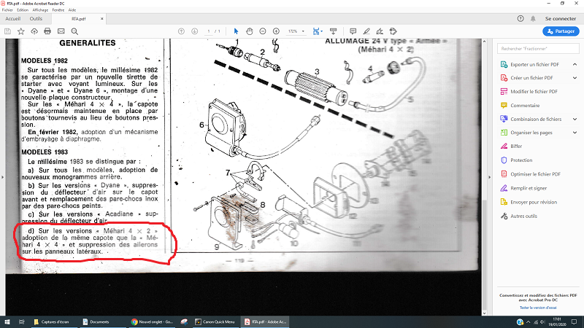Add a sticky note comment
Screen dimensions: 584x328
point(353,31)
